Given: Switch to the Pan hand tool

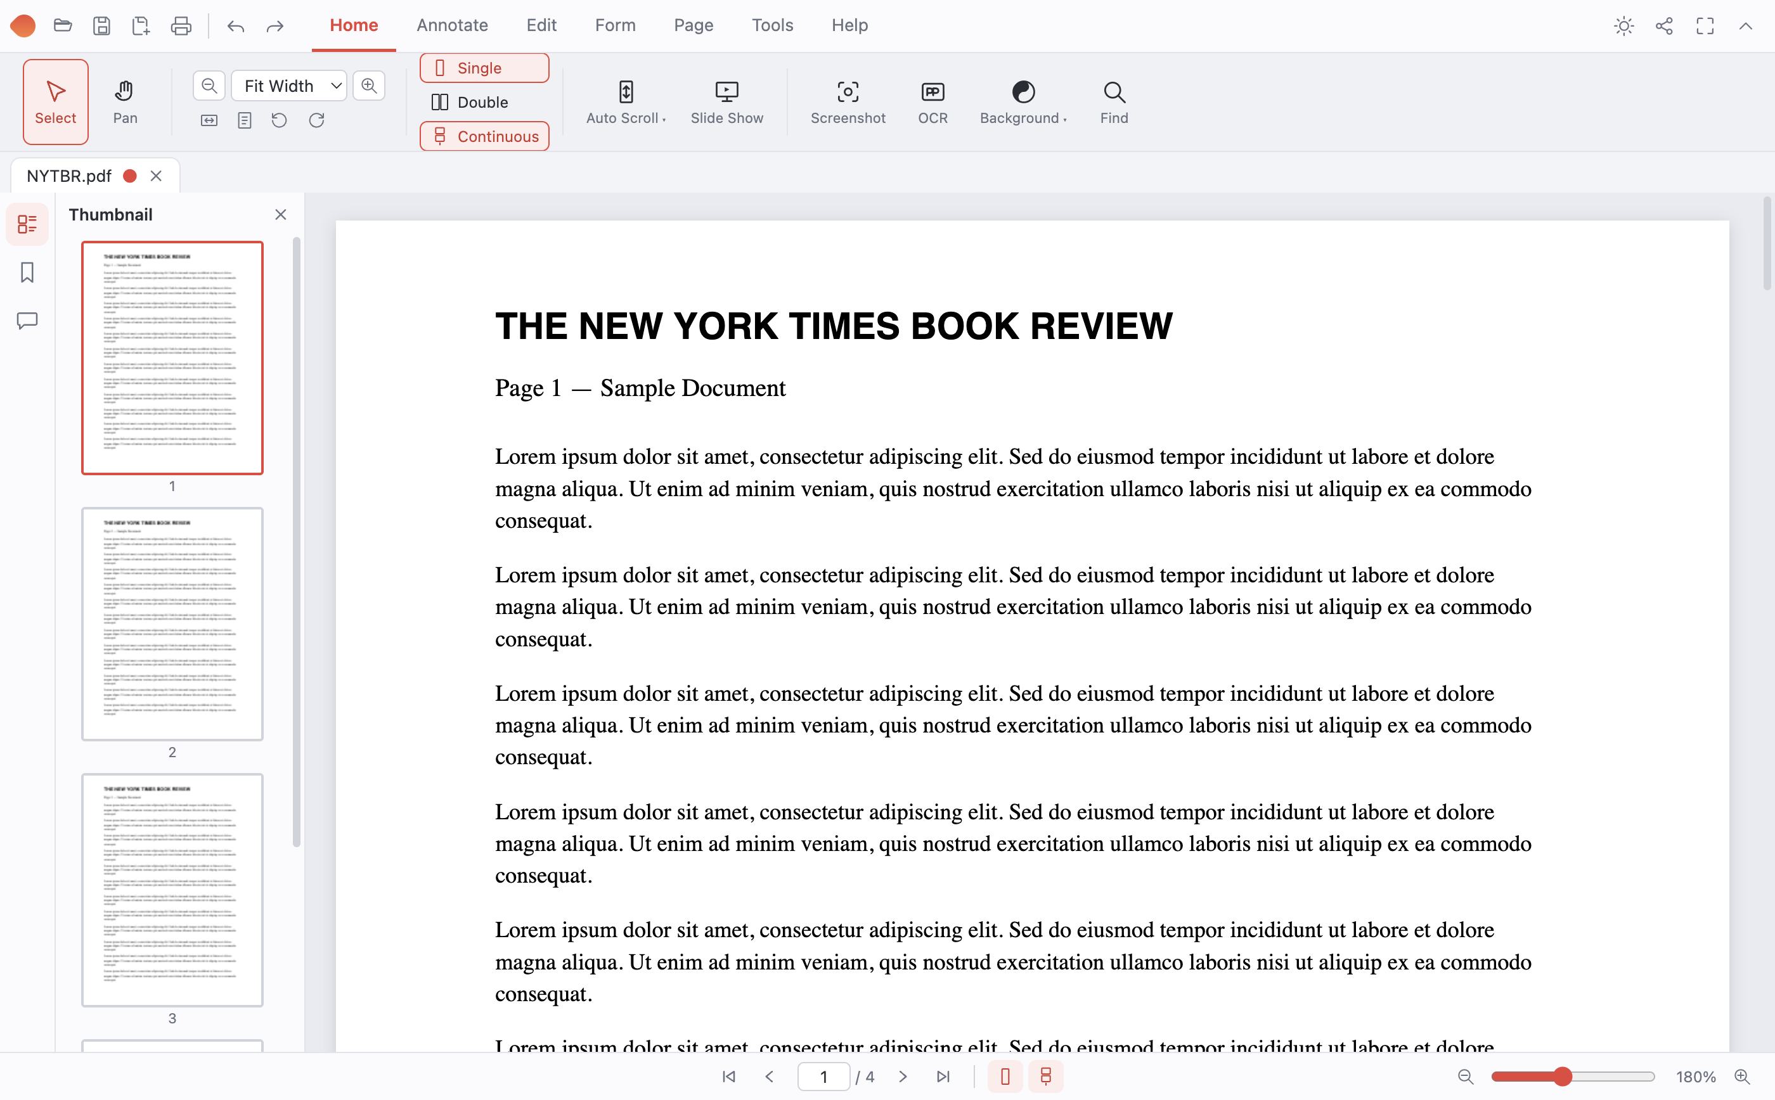Looking at the screenshot, I should click(x=125, y=102).
